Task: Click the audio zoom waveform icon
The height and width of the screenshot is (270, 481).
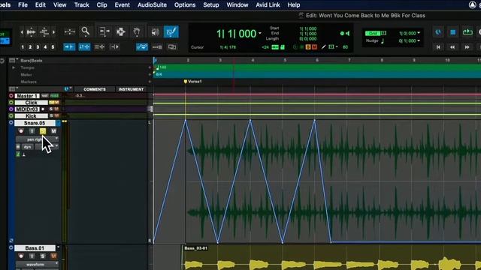Action: (31, 31)
